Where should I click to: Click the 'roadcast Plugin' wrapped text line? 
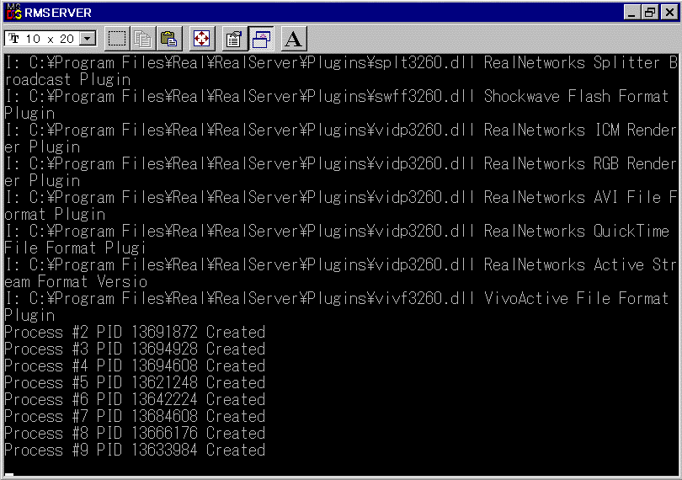68,80
